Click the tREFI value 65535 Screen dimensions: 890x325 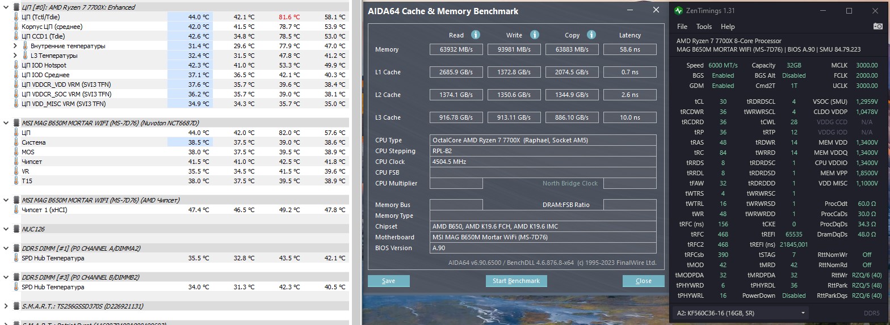[x=794, y=234]
